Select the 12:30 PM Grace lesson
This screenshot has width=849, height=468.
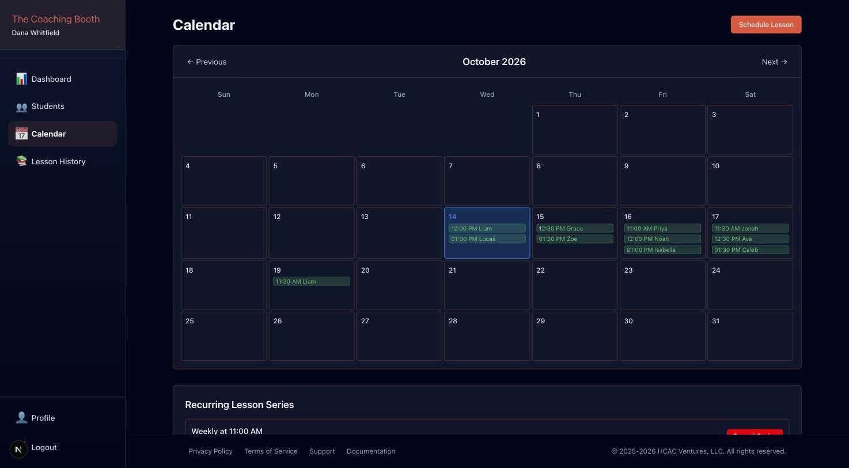pos(575,228)
